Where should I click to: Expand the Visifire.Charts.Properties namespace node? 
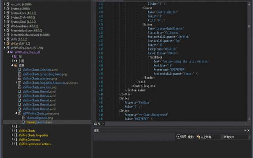point(12,135)
